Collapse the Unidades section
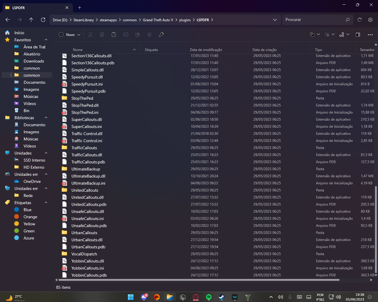 coord(46,153)
